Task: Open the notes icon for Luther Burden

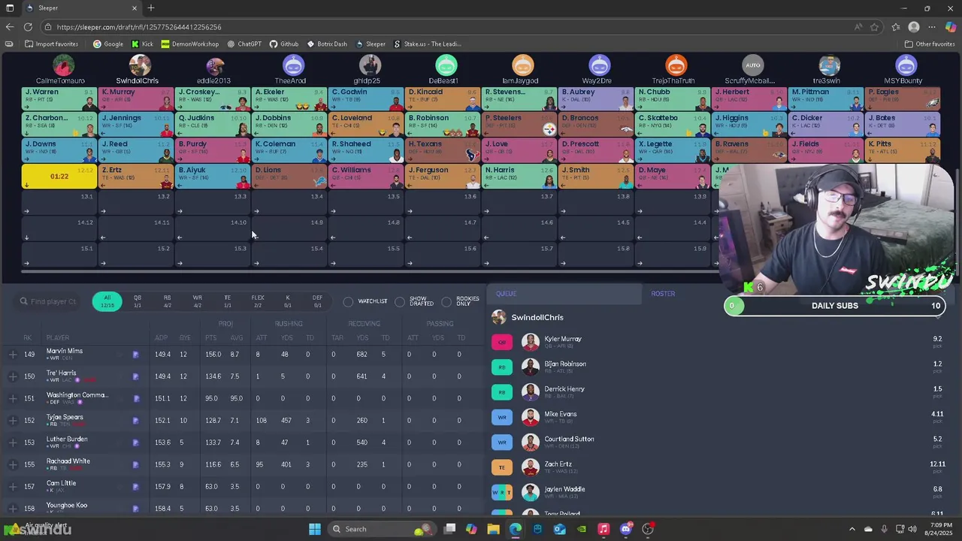Action: (x=135, y=443)
